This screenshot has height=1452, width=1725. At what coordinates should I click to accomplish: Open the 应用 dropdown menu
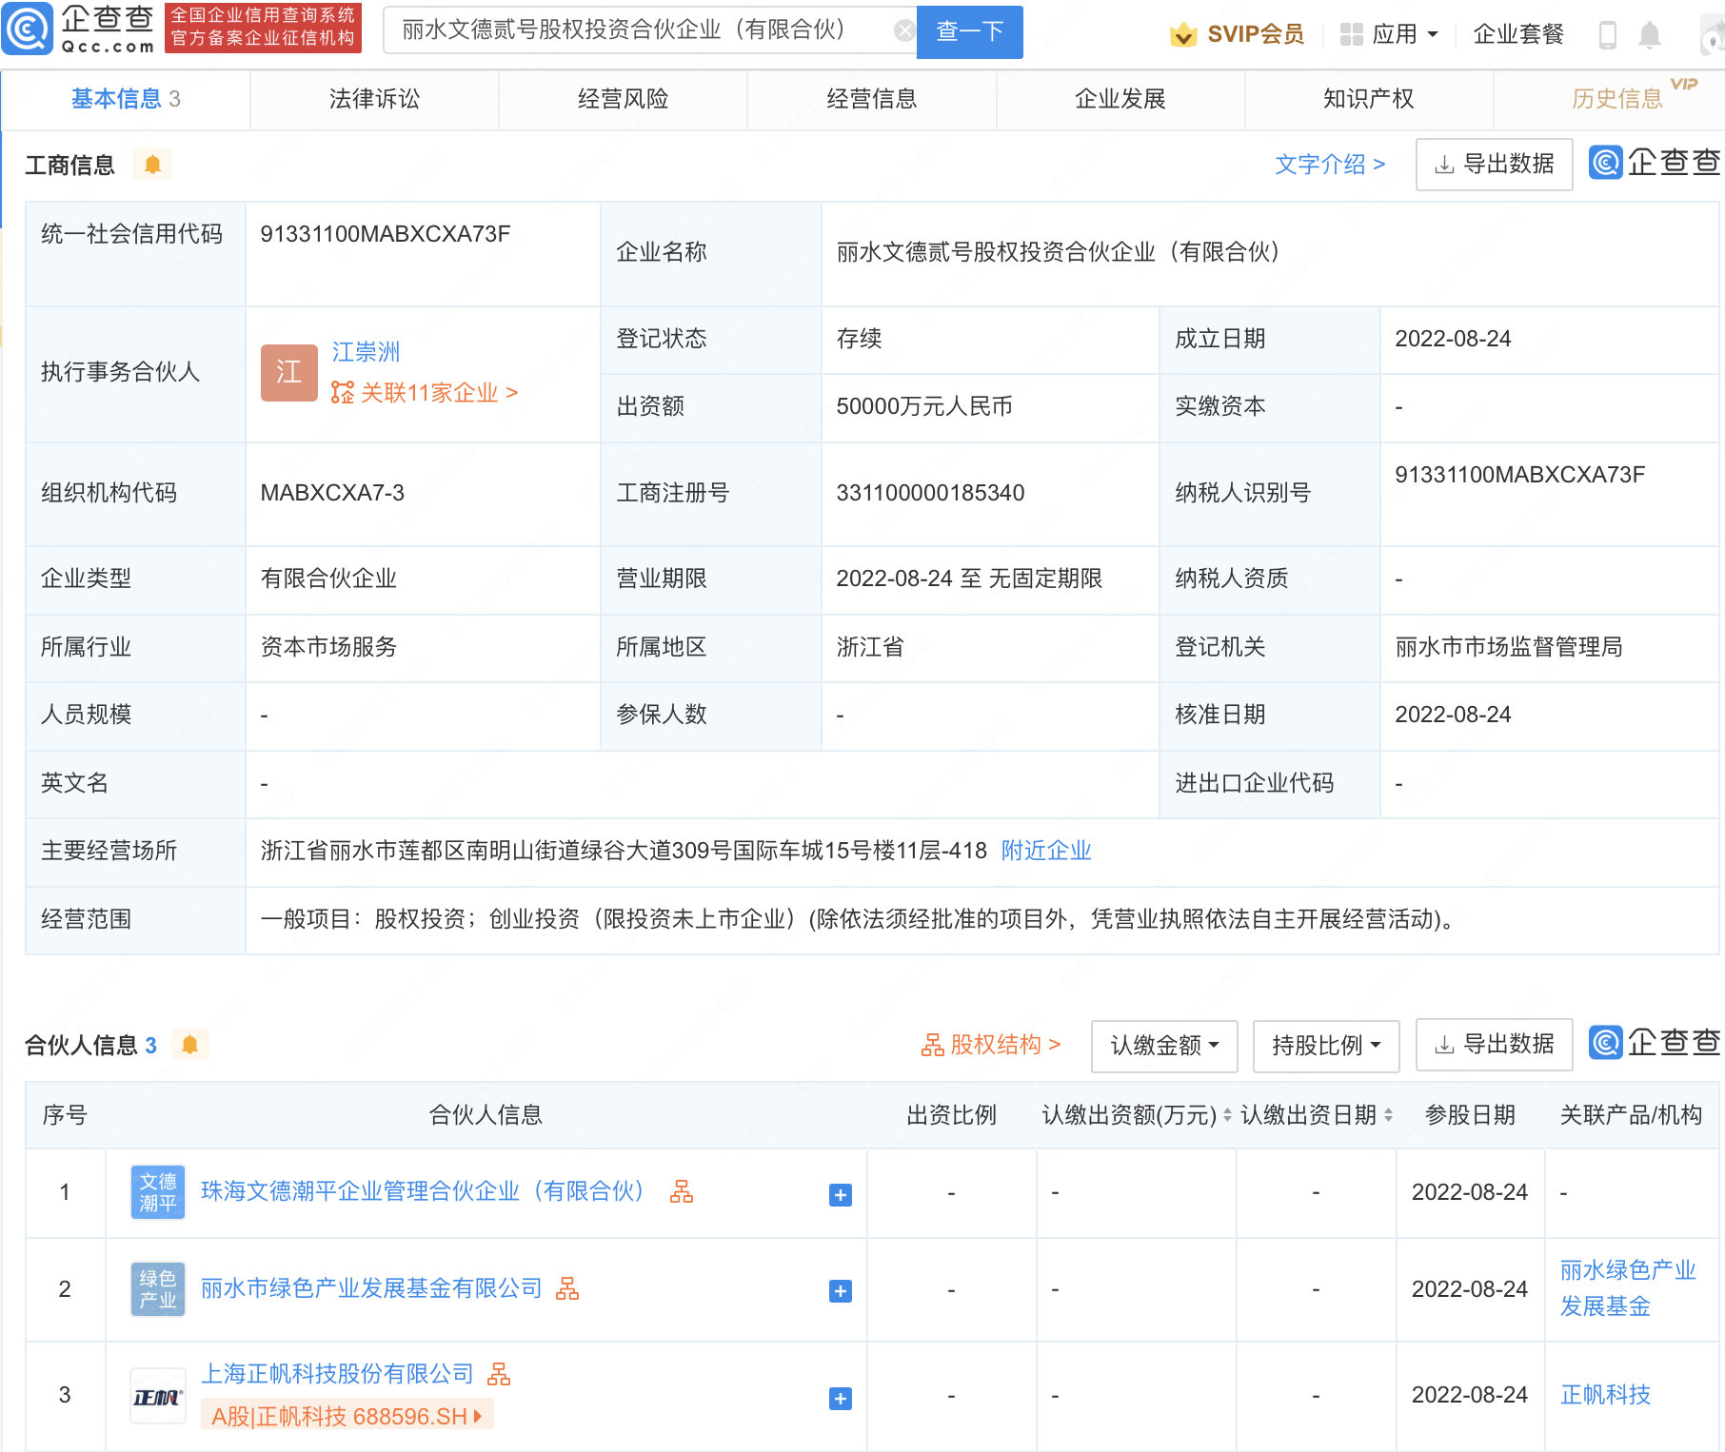tap(1389, 34)
